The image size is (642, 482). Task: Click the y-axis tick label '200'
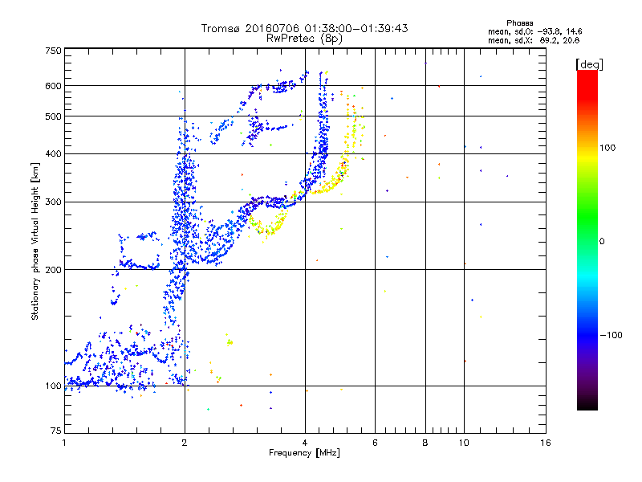[54, 270]
